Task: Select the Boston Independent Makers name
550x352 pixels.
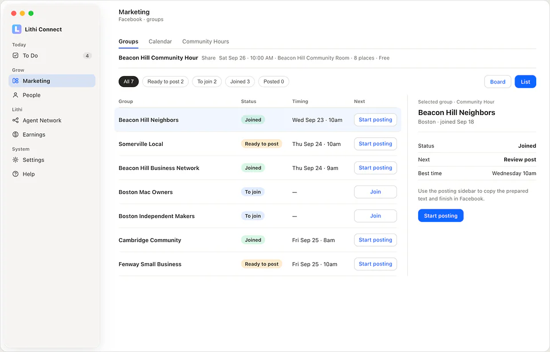Action: 156,216
